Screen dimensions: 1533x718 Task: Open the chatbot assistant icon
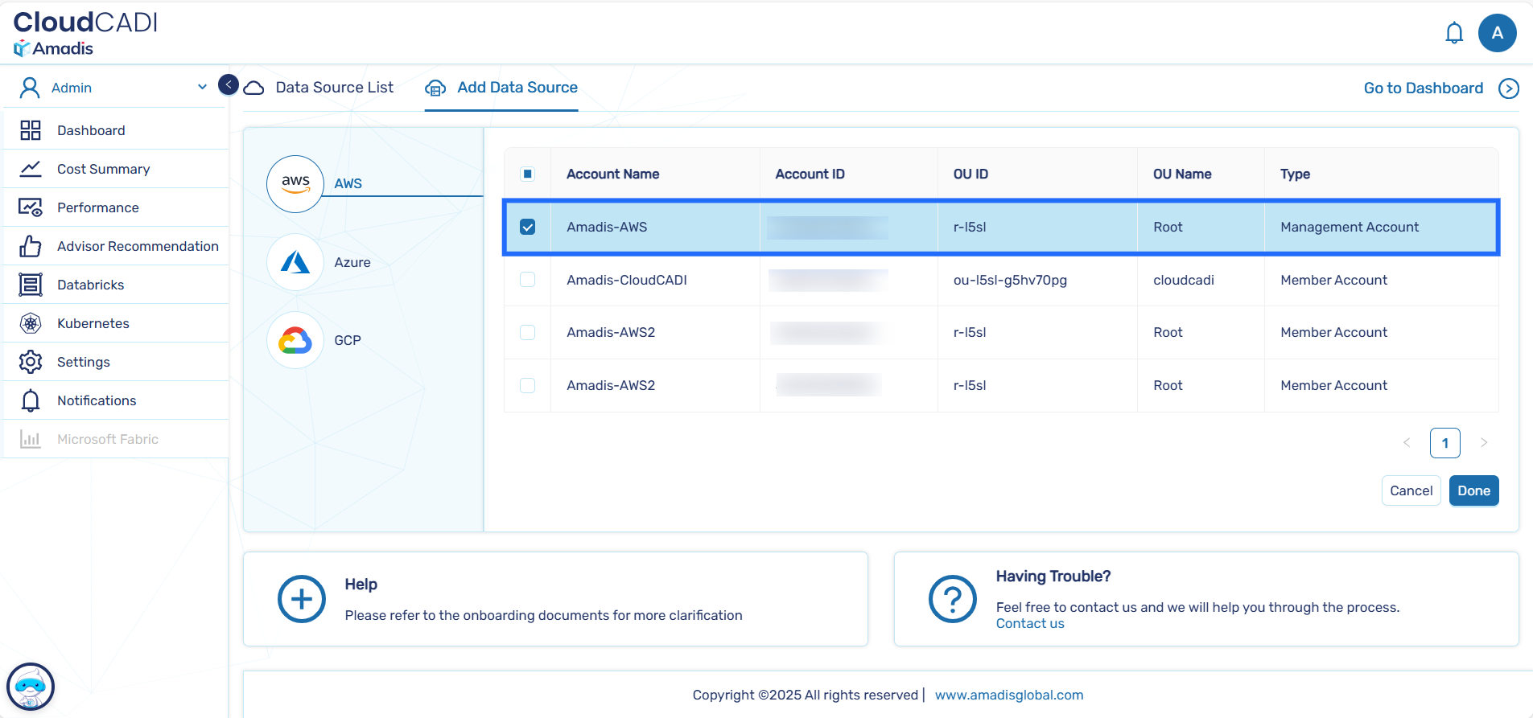(31, 687)
